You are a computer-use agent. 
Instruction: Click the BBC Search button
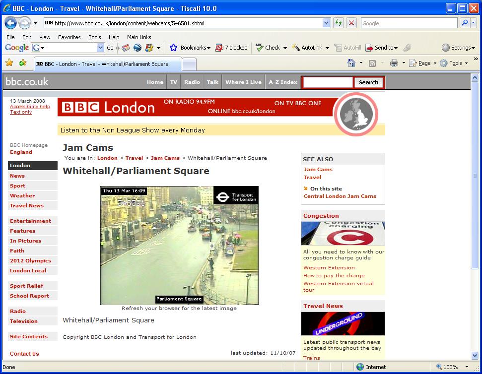[x=368, y=82]
